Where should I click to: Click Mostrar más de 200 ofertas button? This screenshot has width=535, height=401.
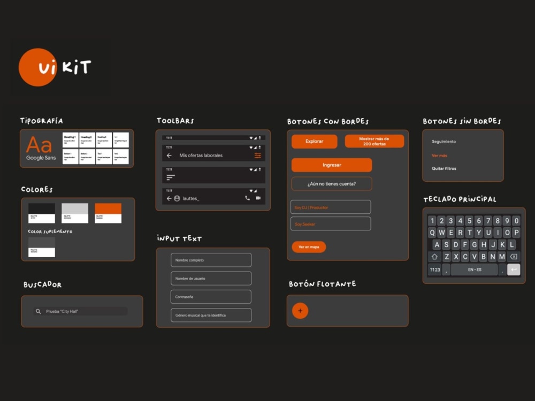point(374,141)
